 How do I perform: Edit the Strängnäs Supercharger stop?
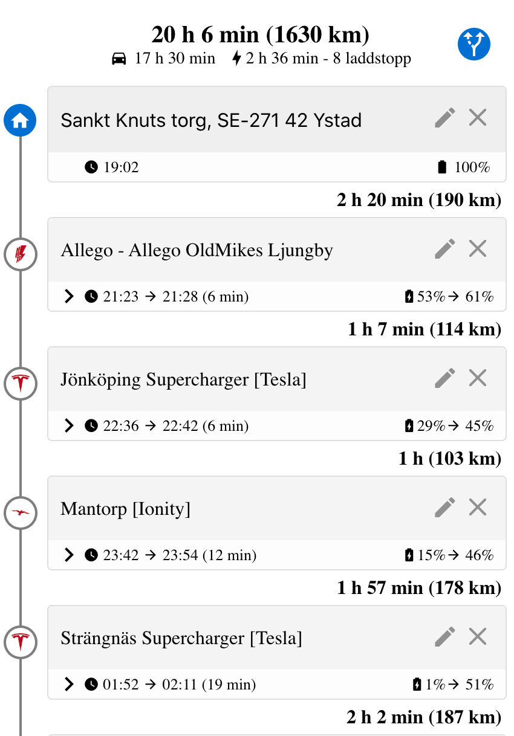coord(444,636)
